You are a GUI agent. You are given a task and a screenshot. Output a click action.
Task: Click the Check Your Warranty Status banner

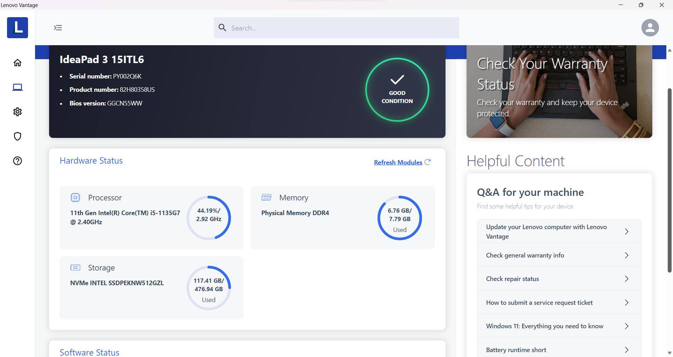(559, 91)
